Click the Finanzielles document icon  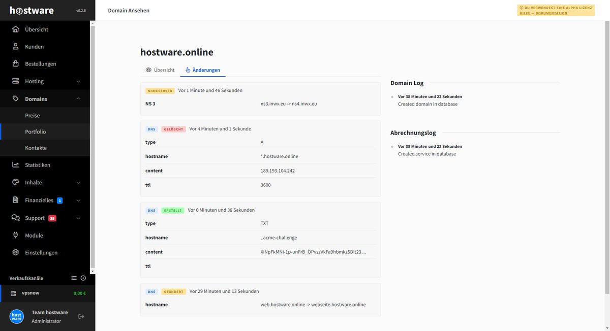16,200
